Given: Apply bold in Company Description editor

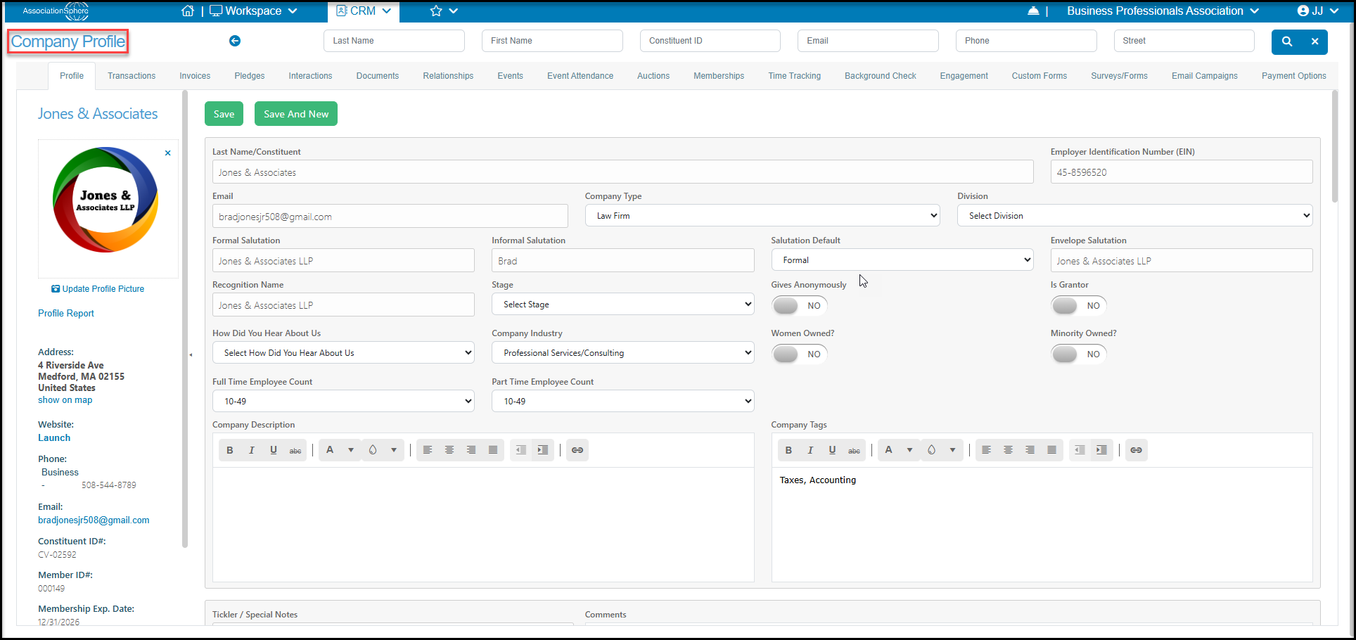Looking at the screenshot, I should coord(229,450).
